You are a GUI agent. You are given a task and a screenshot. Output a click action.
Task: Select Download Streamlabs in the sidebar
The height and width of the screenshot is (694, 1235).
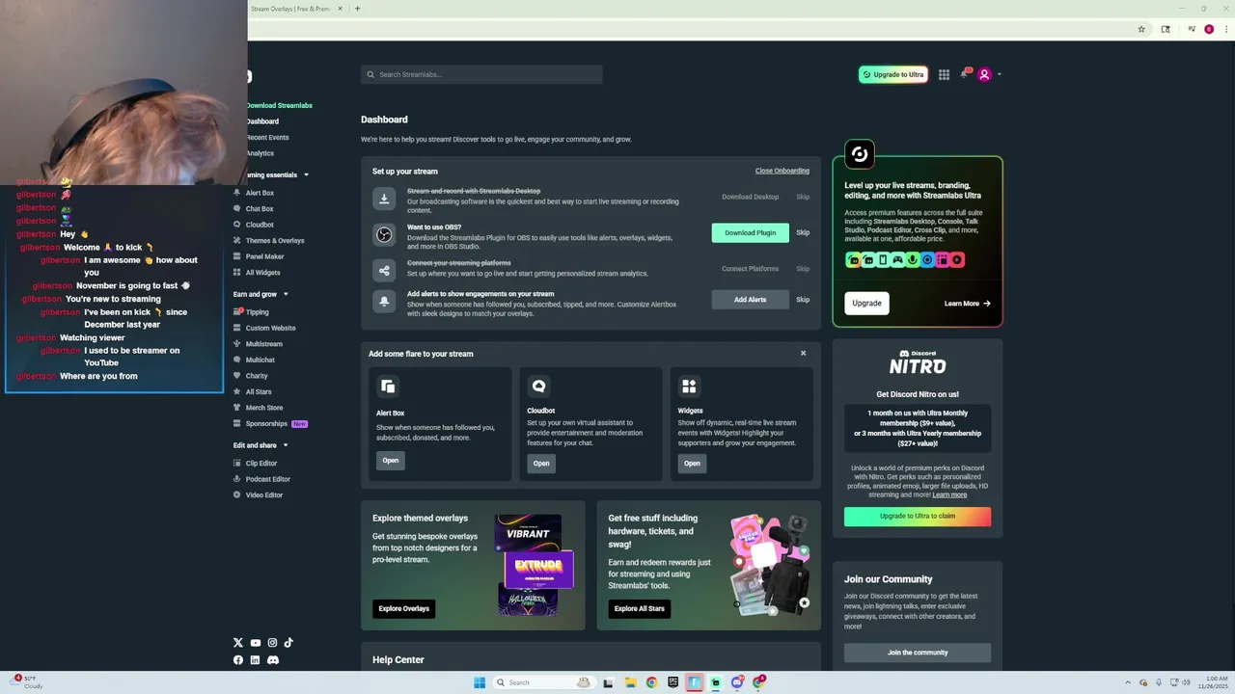pos(279,105)
